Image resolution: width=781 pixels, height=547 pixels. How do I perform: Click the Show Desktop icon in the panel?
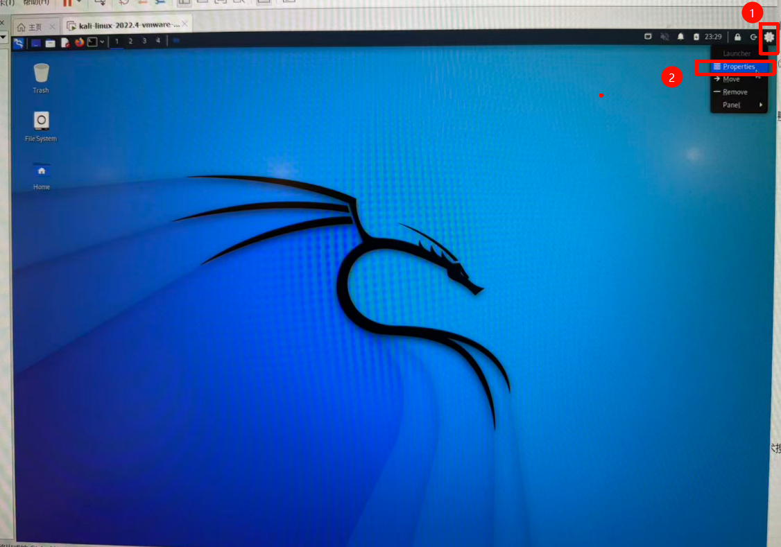[36, 43]
